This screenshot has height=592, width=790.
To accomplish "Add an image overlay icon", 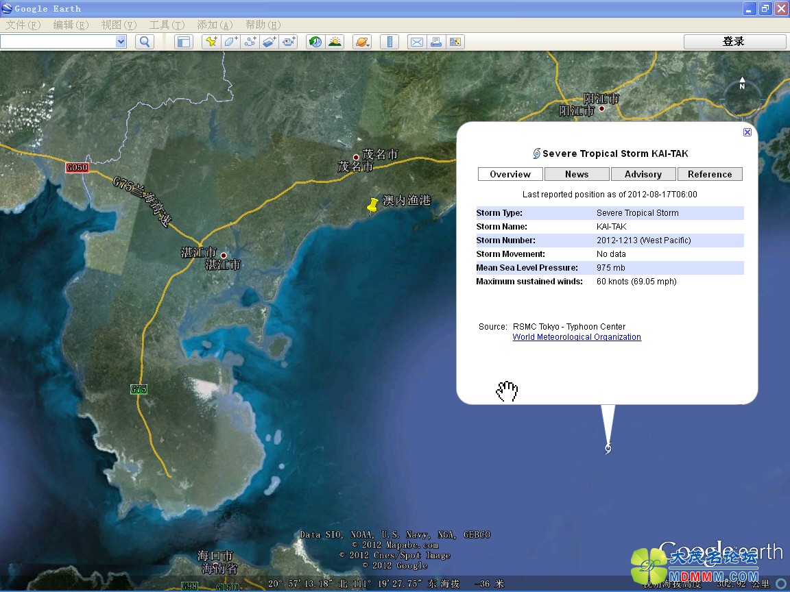I will point(269,42).
